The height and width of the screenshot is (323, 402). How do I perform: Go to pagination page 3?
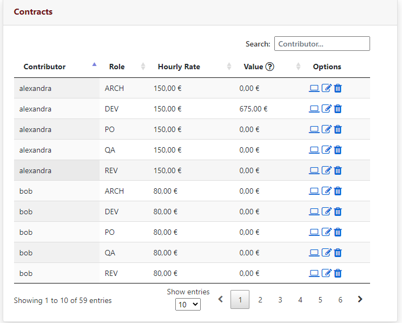coord(280,299)
